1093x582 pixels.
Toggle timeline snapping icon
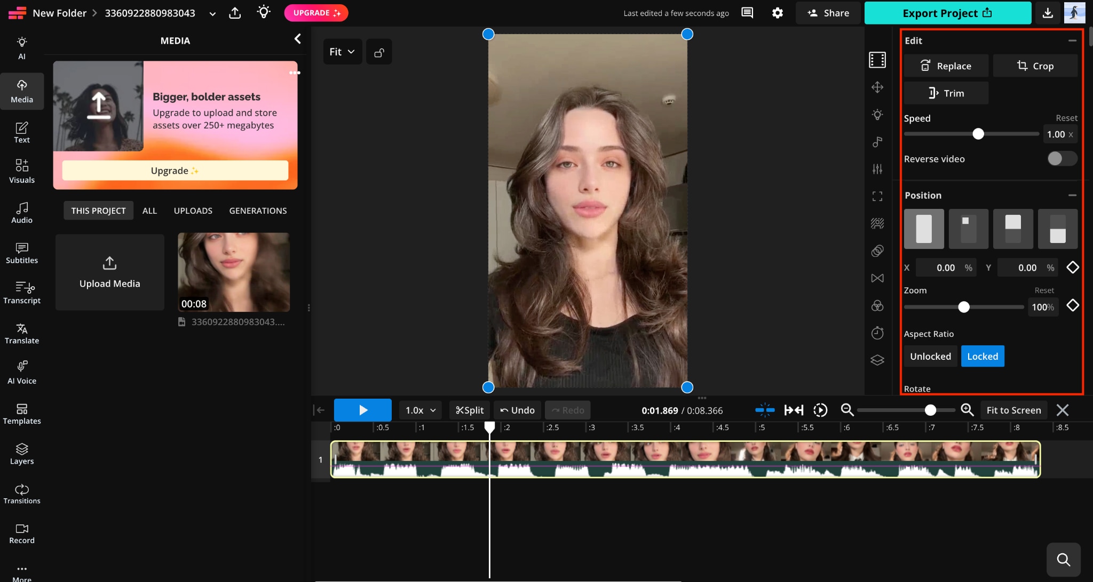point(765,410)
